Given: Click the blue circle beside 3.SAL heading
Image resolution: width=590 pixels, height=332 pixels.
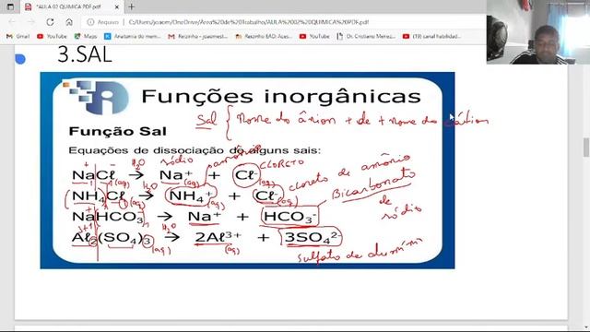Looking at the screenshot, I should (20, 59).
